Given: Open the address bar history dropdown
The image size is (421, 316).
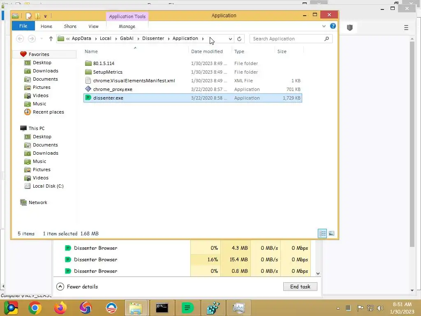Looking at the screenshot, I should pos(230,39).
